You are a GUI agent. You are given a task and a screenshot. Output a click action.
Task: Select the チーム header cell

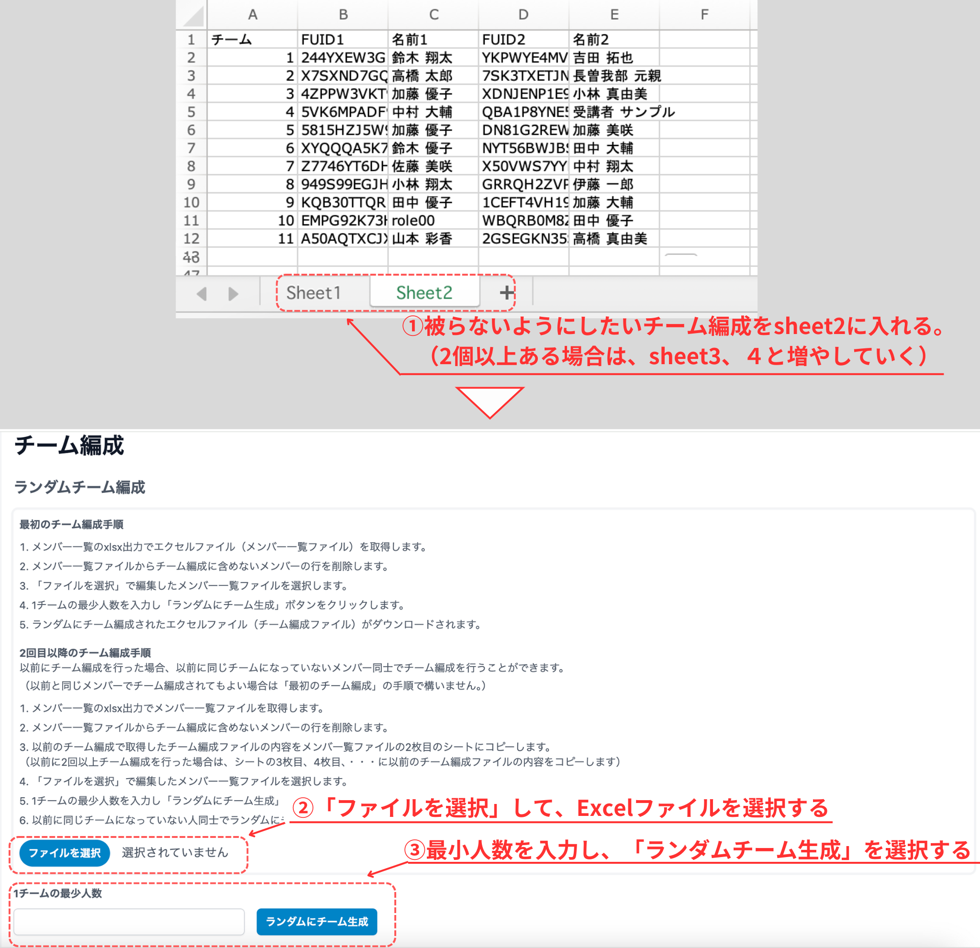(253, 39)
